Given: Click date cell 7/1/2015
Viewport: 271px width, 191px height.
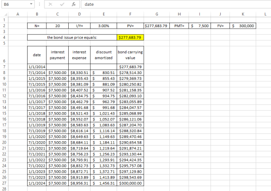Looking at the screenshot, I should [37, 84].
